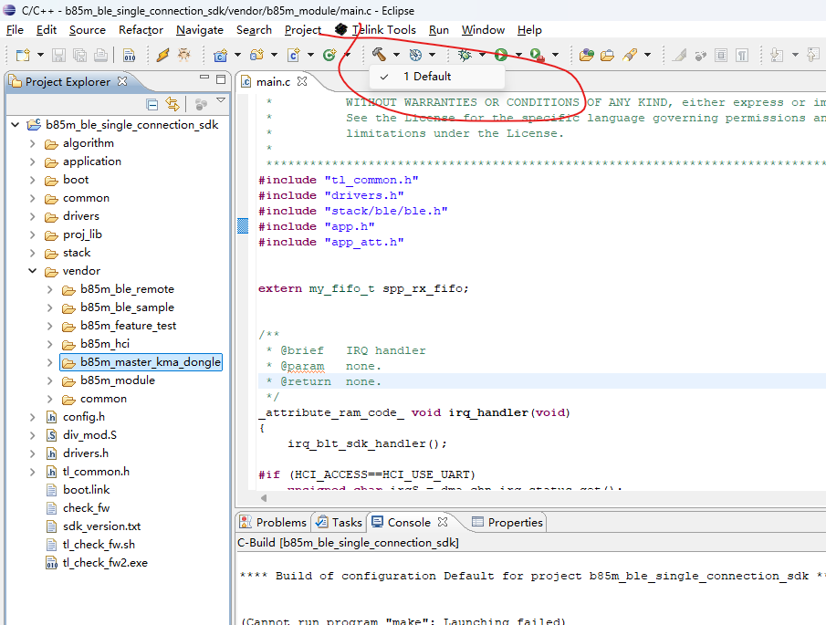This screenshot has height=625, width=826.
Task: Click the New Source Folder icon
Action: (257, 55)
